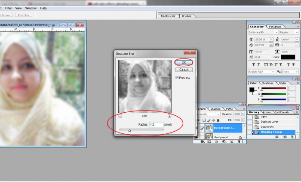Click the Print Size button
Image resolution: width=301 pixels, height=182 pixels.
click(x=23, y=15)
